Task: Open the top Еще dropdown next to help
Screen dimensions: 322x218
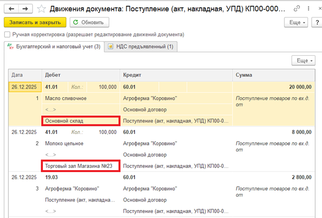Action: click(x=296, y=22)
